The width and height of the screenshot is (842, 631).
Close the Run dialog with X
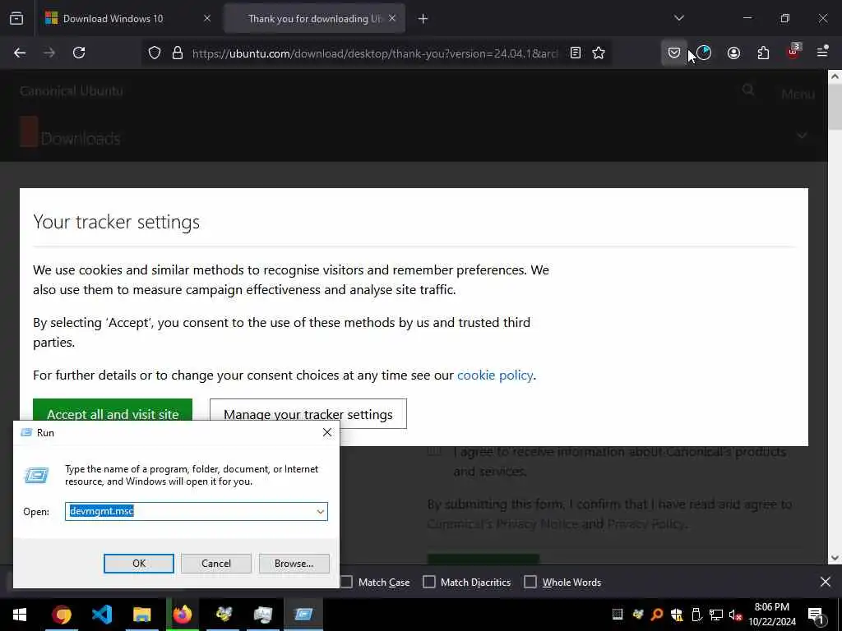click(327, 432)
